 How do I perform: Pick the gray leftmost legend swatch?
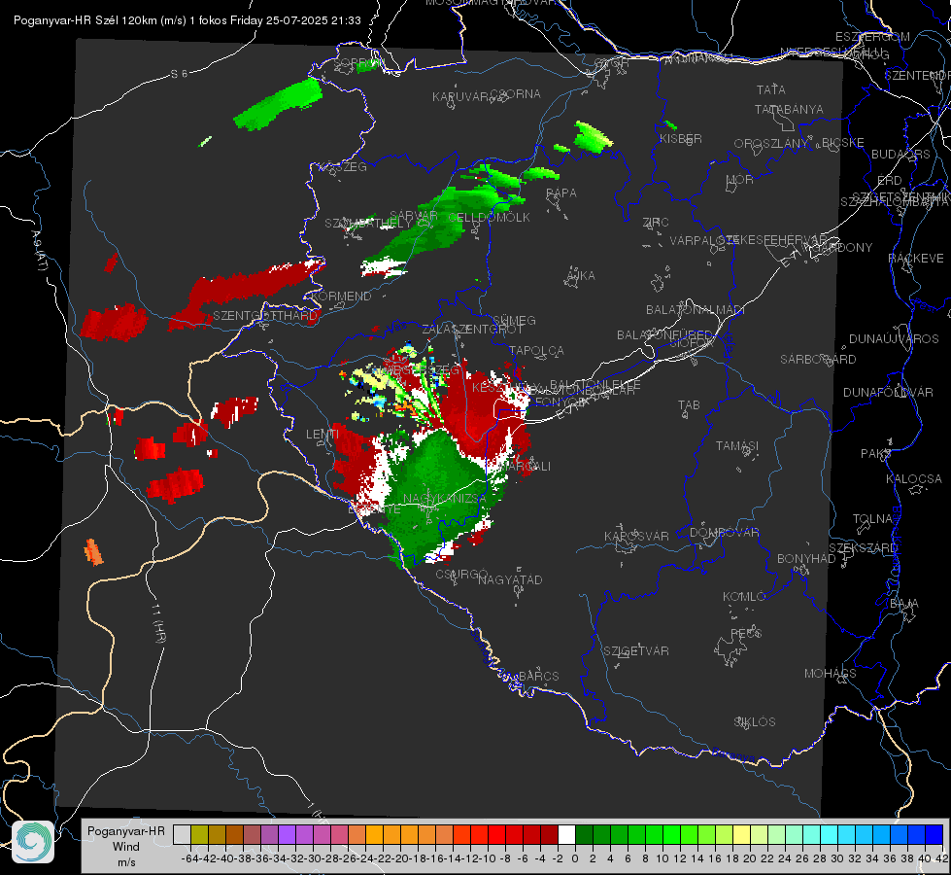tap(182, 834)
